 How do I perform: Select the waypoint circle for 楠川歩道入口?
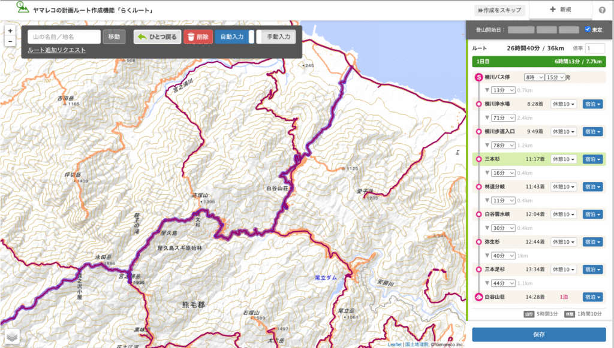pyautogui.click(x=478, y=132)
